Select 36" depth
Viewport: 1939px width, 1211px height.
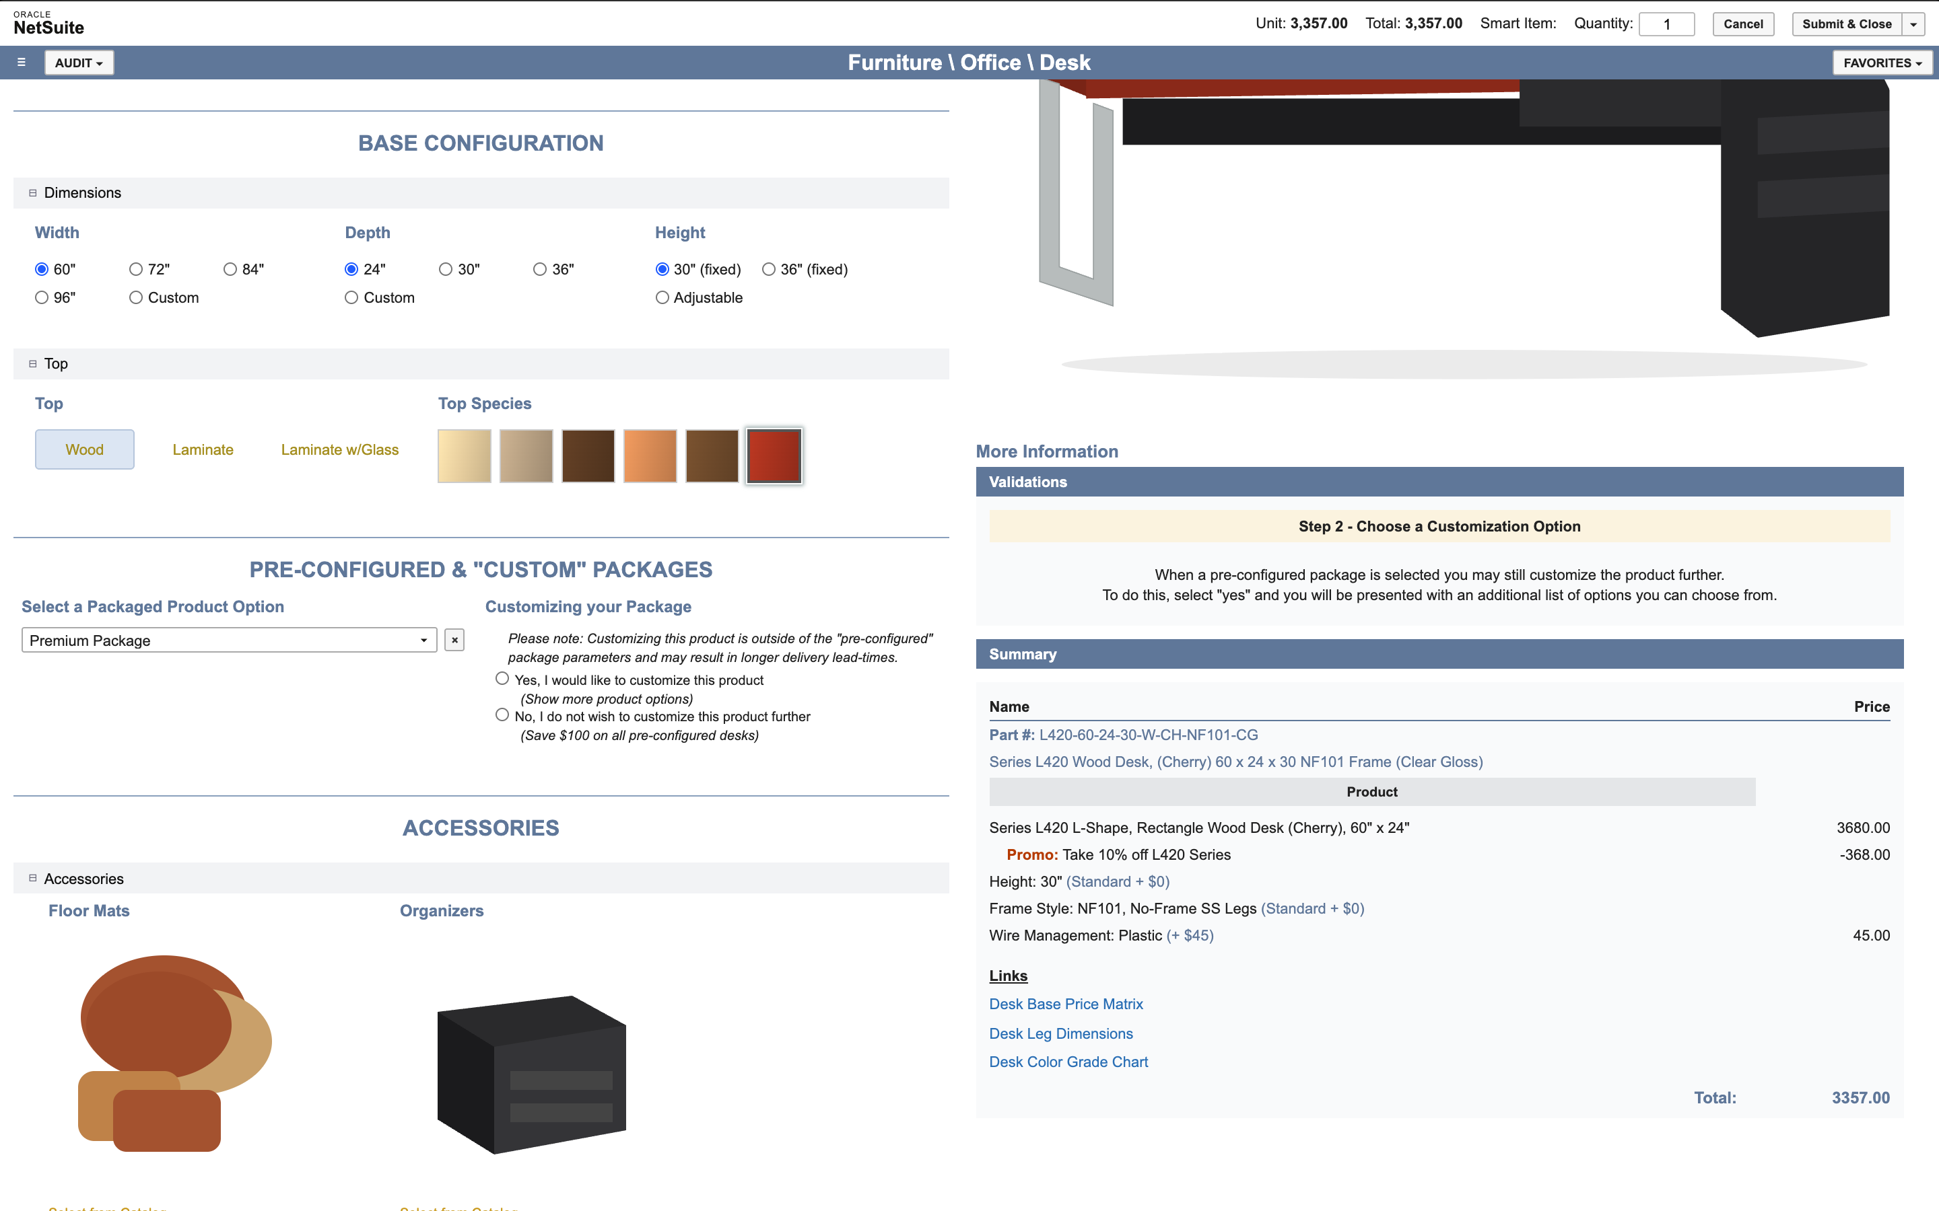coord(540,269)
